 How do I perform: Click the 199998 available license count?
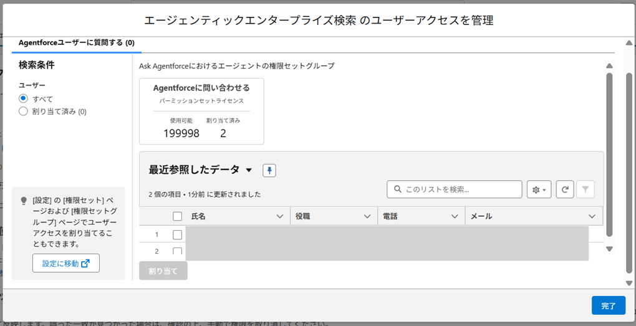click(x=181, y=133)
